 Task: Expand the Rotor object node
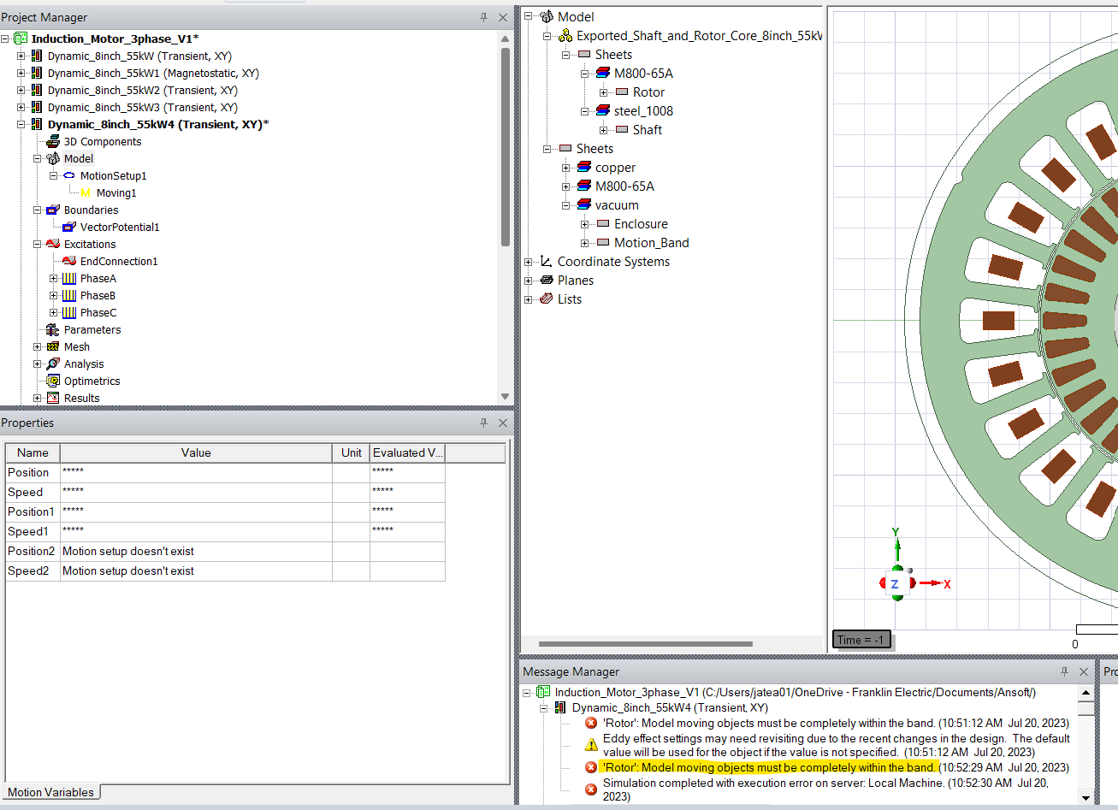(x=604, y=92)
